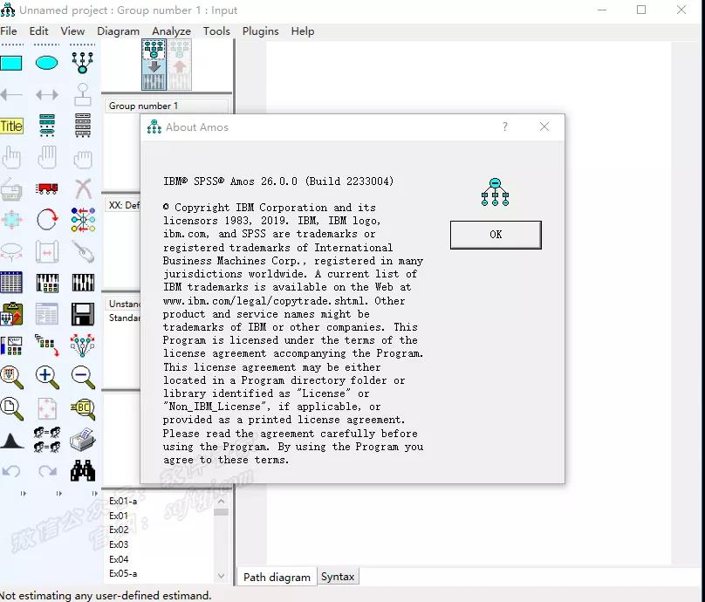Click the binoculars search icon

pyautogui.click(x=83, y=471)
